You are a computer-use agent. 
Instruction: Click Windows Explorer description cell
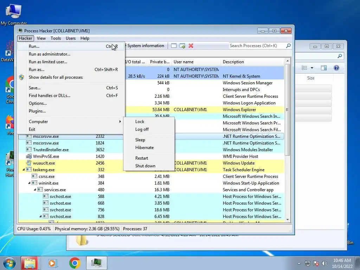pyautogui.click(x=239, y=110)
